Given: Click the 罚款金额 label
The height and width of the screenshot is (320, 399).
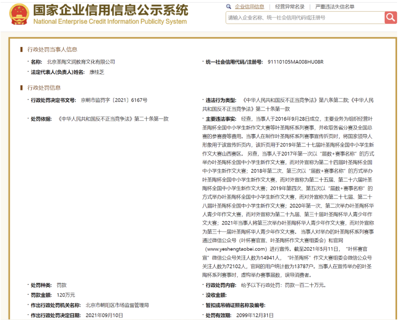Looking at the screenshot, I should 41,295.
